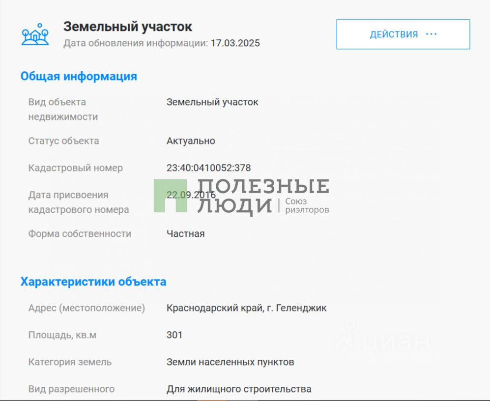
Task: Click the land plot house icon
Action: [35, 34]
